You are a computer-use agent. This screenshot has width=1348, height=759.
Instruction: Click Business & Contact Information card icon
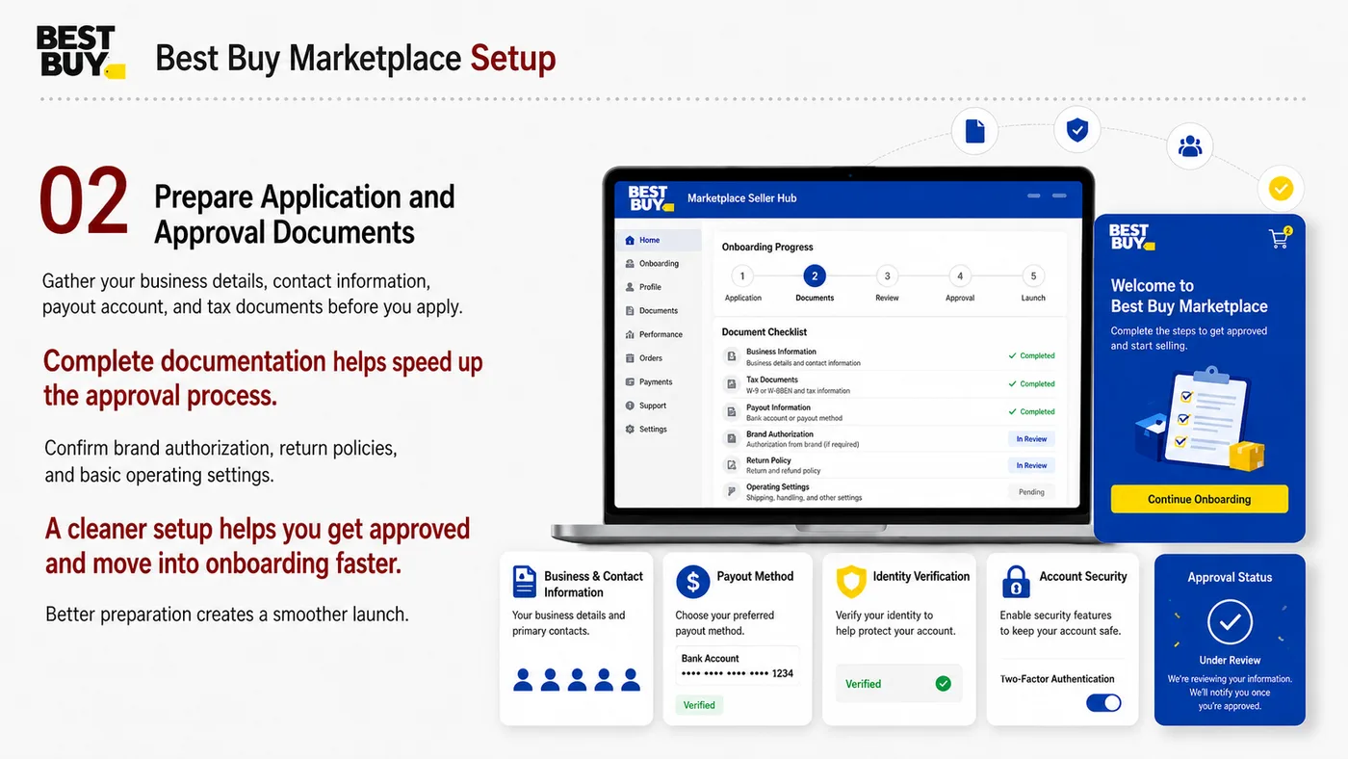(525, 581)
